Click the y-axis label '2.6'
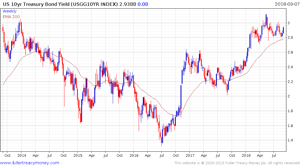This screenshot has height=167, width=300. coord(290,52)
